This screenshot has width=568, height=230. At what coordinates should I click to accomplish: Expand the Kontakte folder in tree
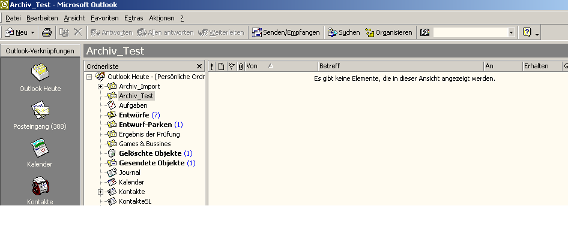pos(101,192)
